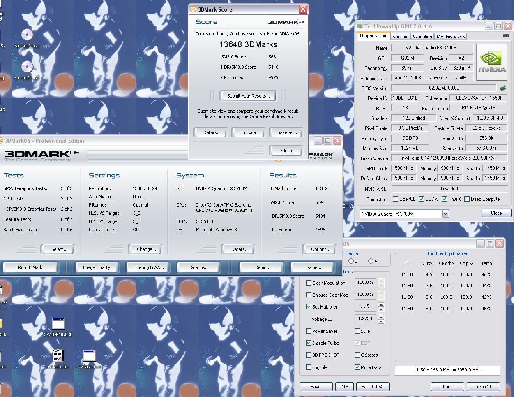The width and height of the screenshot is (514, 397).
Task: Click the BIOS save chip icon
Action: pos(502,88)
